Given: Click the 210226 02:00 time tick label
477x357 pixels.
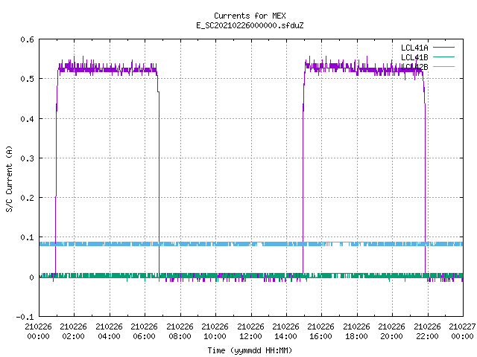Looking at the screenshot, I should coord(73,332).
